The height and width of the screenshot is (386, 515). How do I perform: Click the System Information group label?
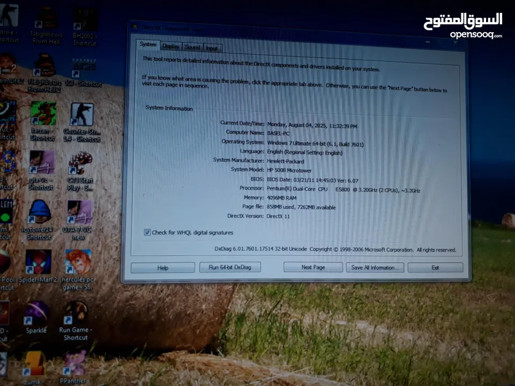[x=169, y=108]
